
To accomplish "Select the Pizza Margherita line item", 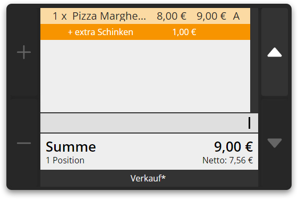I will (145, 16).
